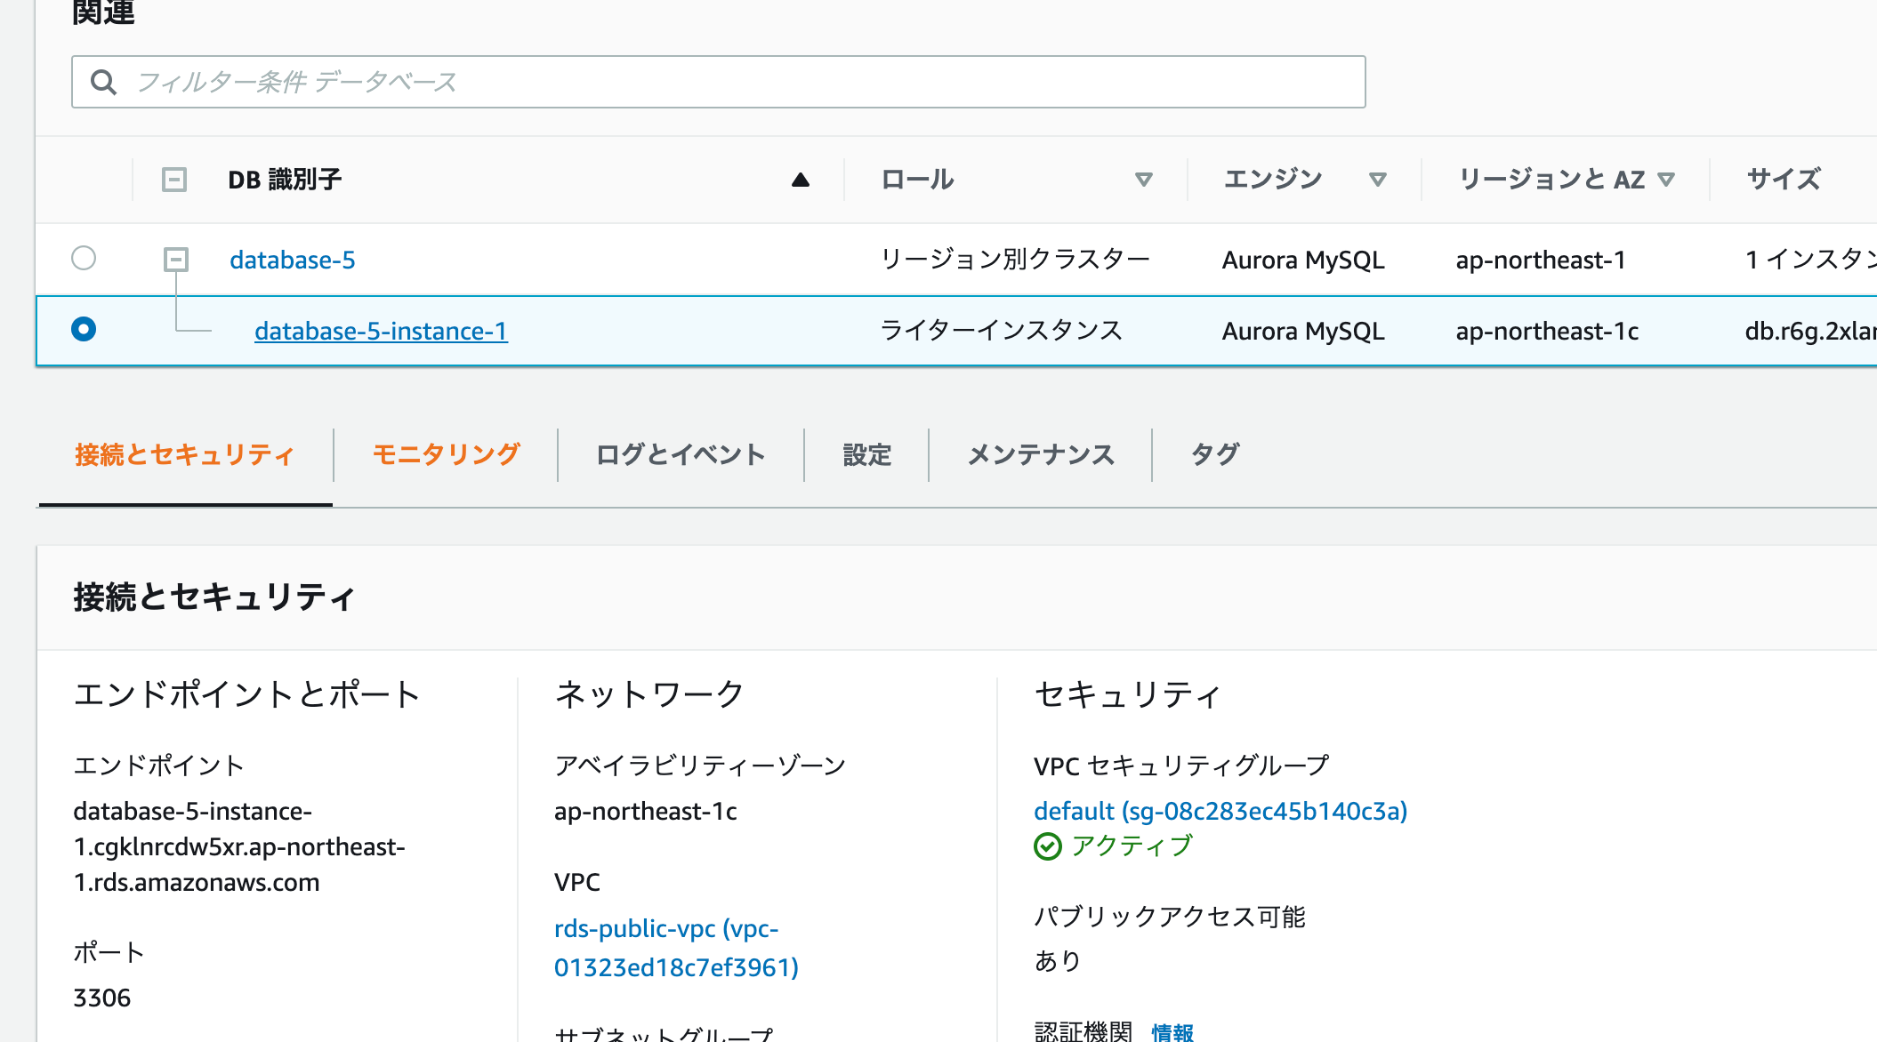Click Aurora MySQL in database-5-instance-1 row
Viewport: 1877px width, 1042px height.
point(1303,331)
